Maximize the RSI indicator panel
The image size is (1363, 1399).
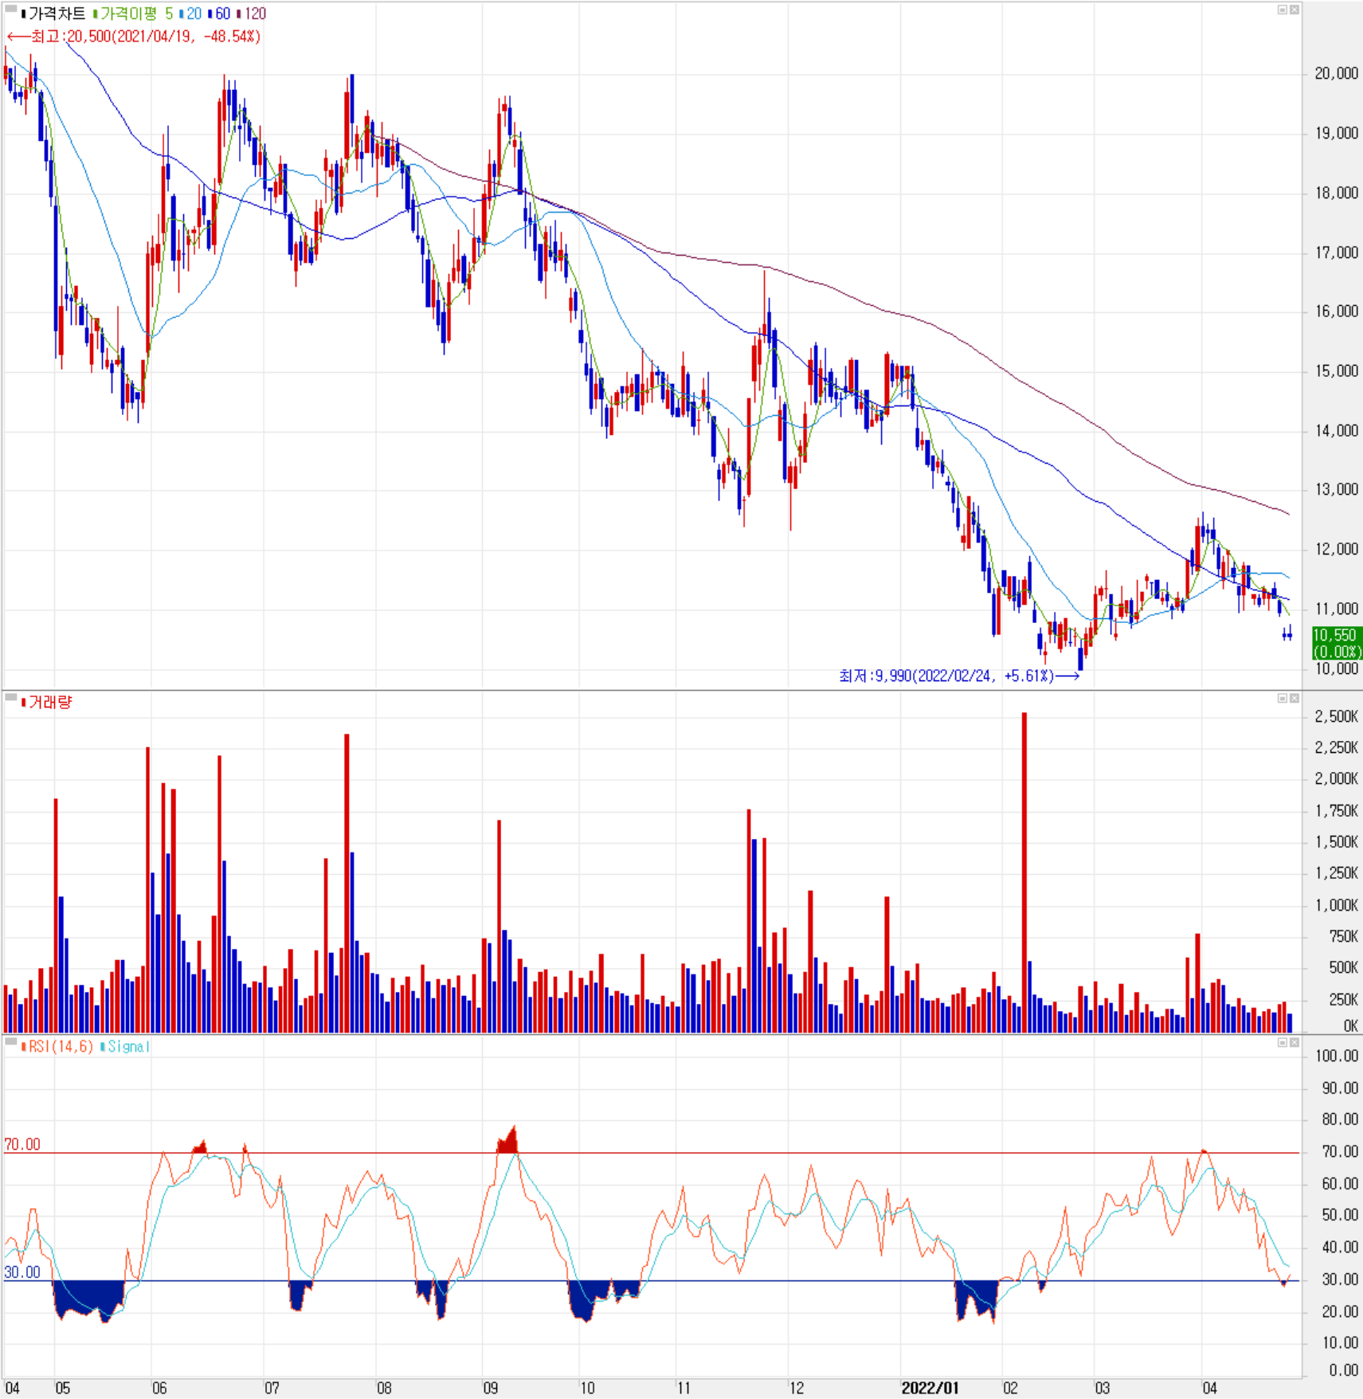click(x=1282, y=1042)
